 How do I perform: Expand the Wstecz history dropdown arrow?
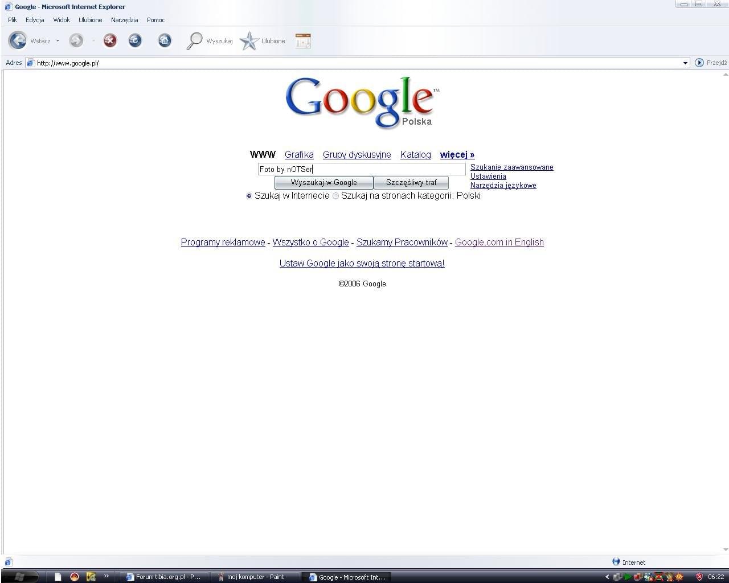[58, 41]
